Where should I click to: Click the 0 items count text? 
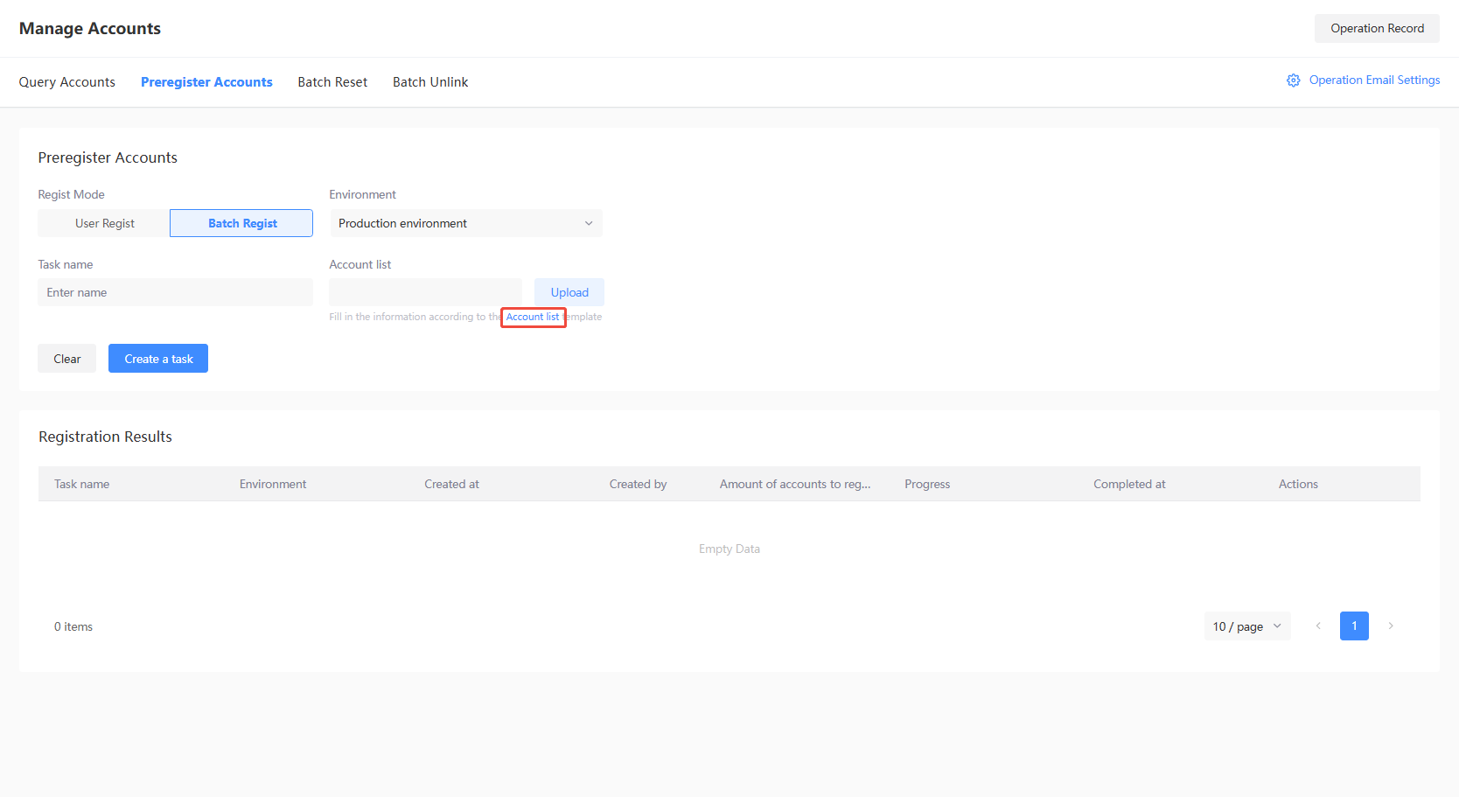pyautogui.click(x=73, y=626)
